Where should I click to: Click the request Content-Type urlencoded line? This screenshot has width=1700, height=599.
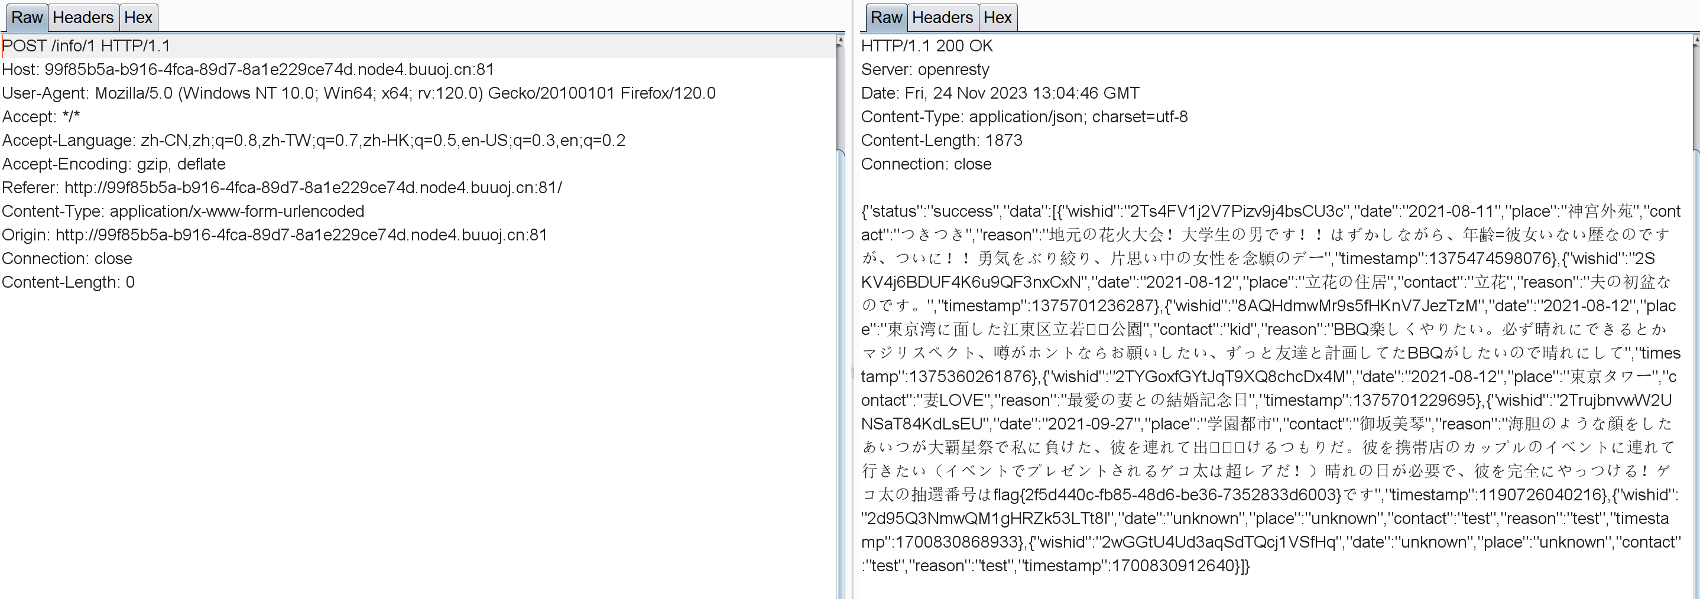pyautogui.click(x=183, y=211)
